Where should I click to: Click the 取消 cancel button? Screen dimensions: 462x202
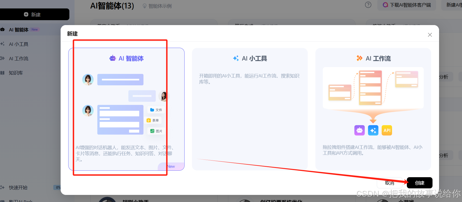tap(390, 183)
